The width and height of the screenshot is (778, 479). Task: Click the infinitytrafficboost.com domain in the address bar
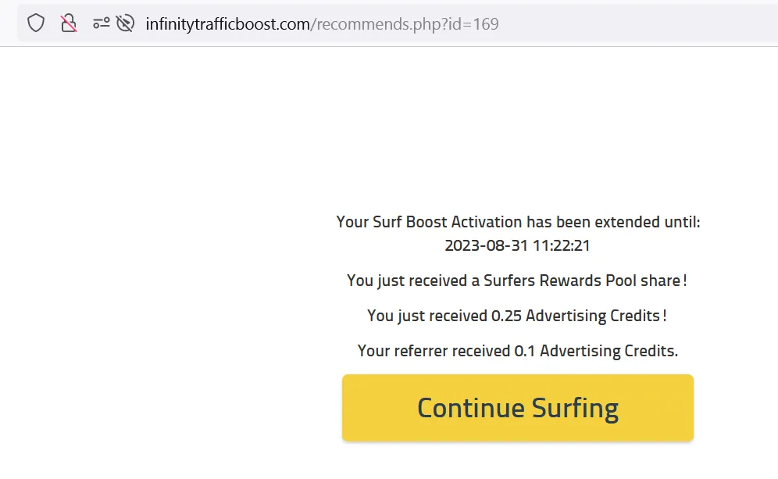pyautogui.click(x=227, y=24)
